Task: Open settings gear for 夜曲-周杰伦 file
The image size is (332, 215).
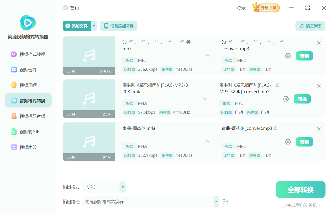Action: pyautogui.click(x=288, y=142)
